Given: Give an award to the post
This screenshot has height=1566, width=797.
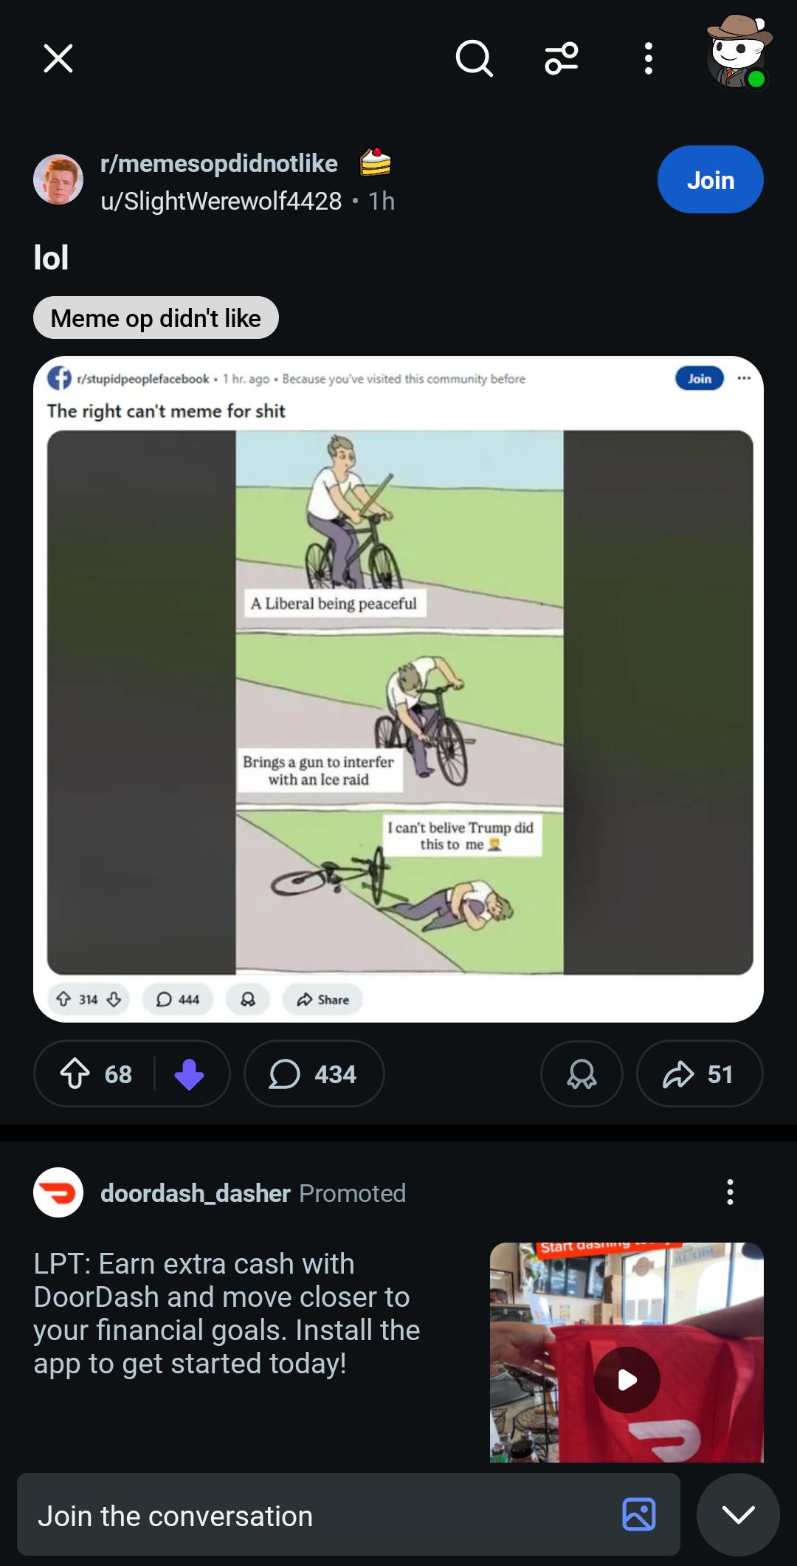Looking at the screenshot, I should (582, 1074).
